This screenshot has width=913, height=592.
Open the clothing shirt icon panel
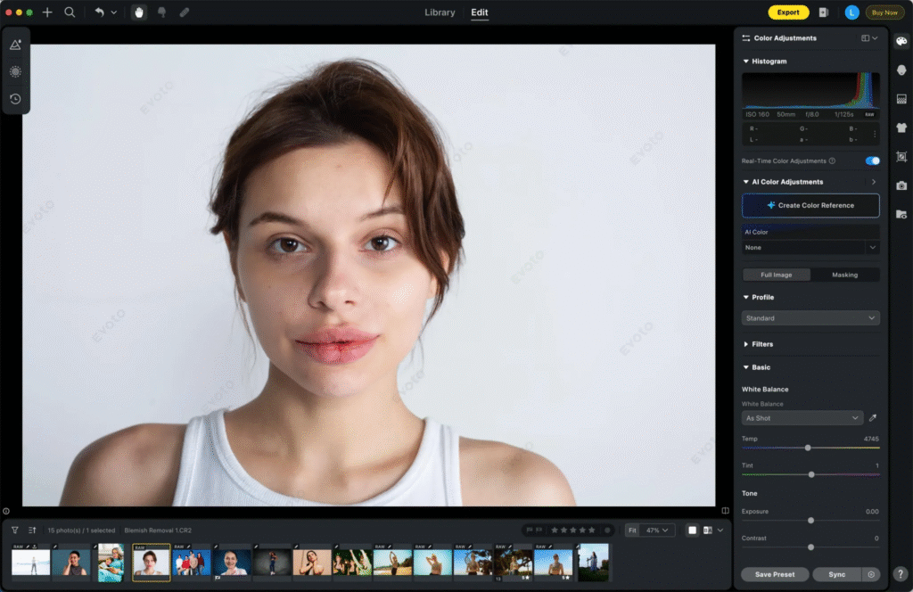click(x=901, y=127)
